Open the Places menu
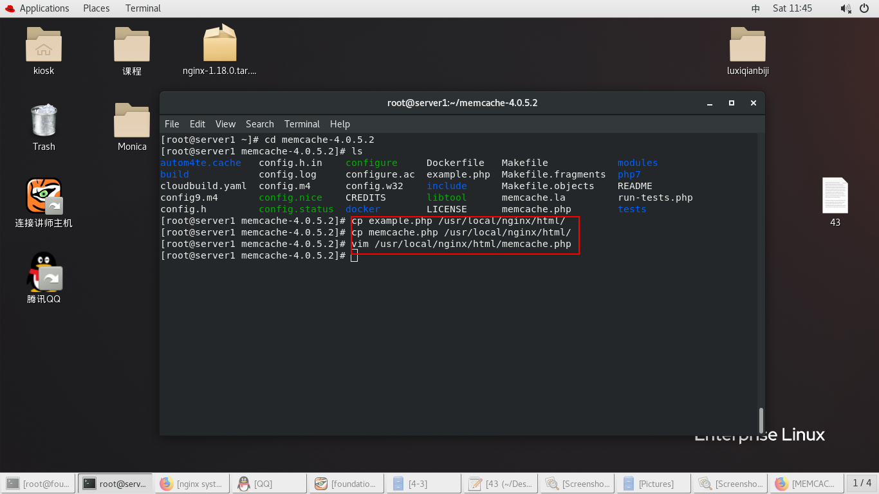 click(97, 8)
